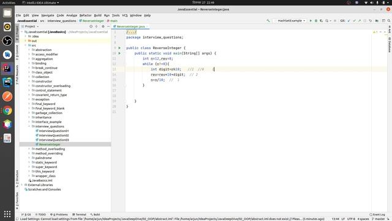Click the Build Project hammer icon
The image size is (392, 221).
(268, 21)
